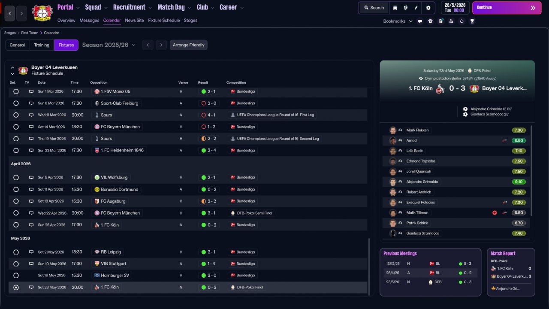Open the Career dropdown menu
549x309 pixels.
[232, 7]
